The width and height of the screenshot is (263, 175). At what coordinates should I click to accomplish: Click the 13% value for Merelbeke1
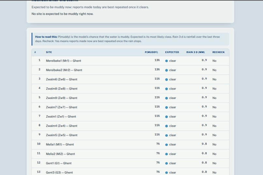157,60
